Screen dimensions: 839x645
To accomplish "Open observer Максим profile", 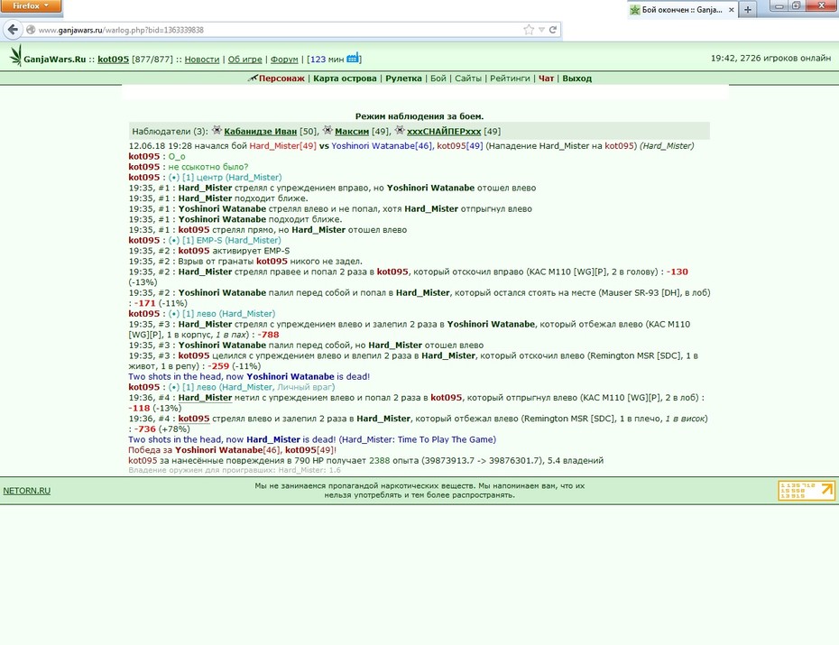I will click(x=352, y=132).
